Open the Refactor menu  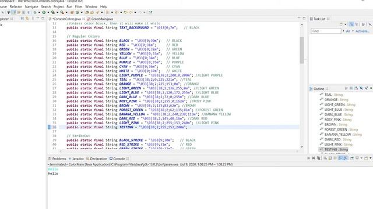[16, 6]
